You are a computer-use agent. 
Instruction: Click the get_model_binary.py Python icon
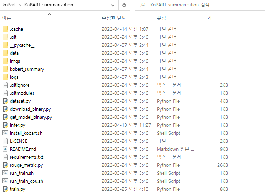6,117
